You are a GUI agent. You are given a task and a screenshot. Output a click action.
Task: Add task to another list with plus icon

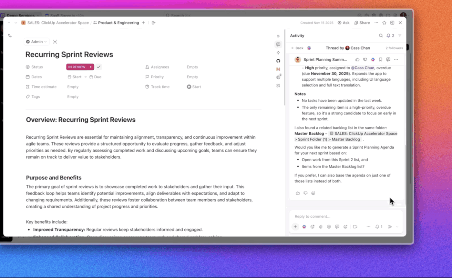click(x=143, y=23)
